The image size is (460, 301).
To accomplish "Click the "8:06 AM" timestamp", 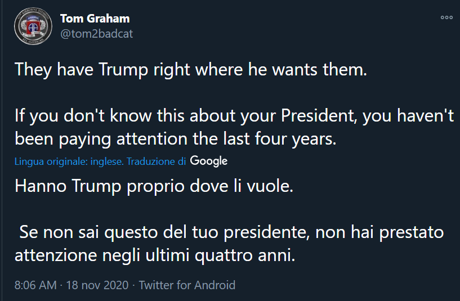I will point(35,285).
